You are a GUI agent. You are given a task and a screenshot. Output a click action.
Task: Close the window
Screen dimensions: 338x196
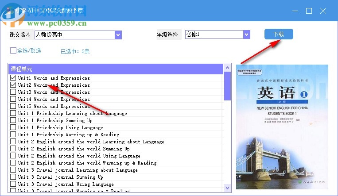[x=323, y=11]
